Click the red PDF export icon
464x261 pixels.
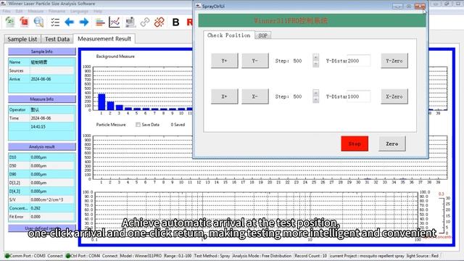[x=24, y=22]
